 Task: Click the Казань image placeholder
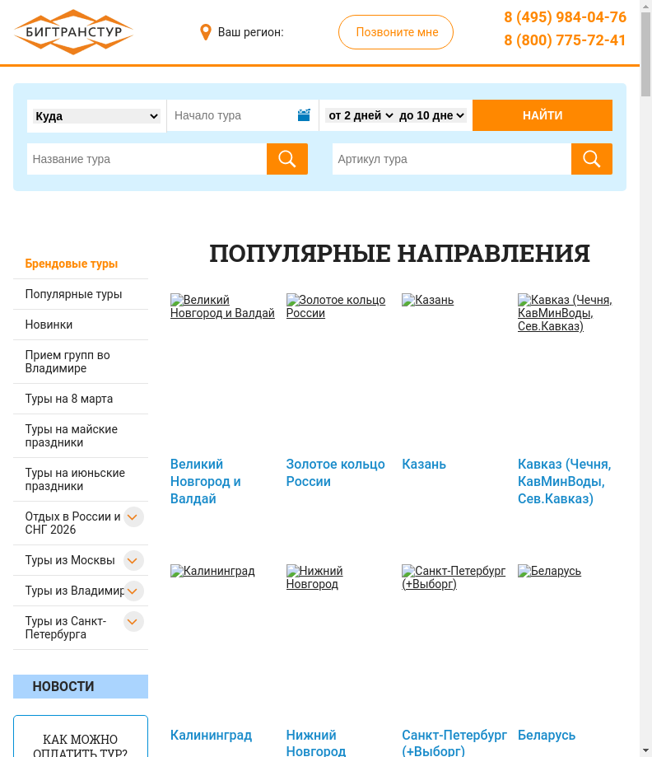click(x=427, y=300)
